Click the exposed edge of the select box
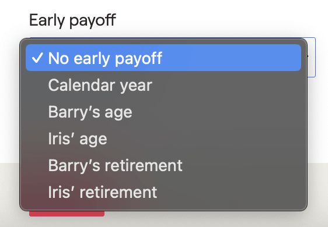 pos(312,58)
